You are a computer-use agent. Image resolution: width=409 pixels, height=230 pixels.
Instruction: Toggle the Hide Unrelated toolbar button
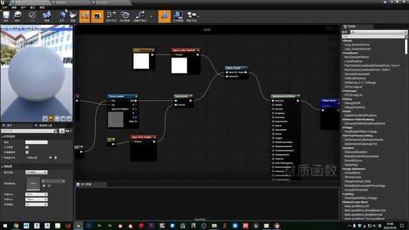[x=140, y=16]
